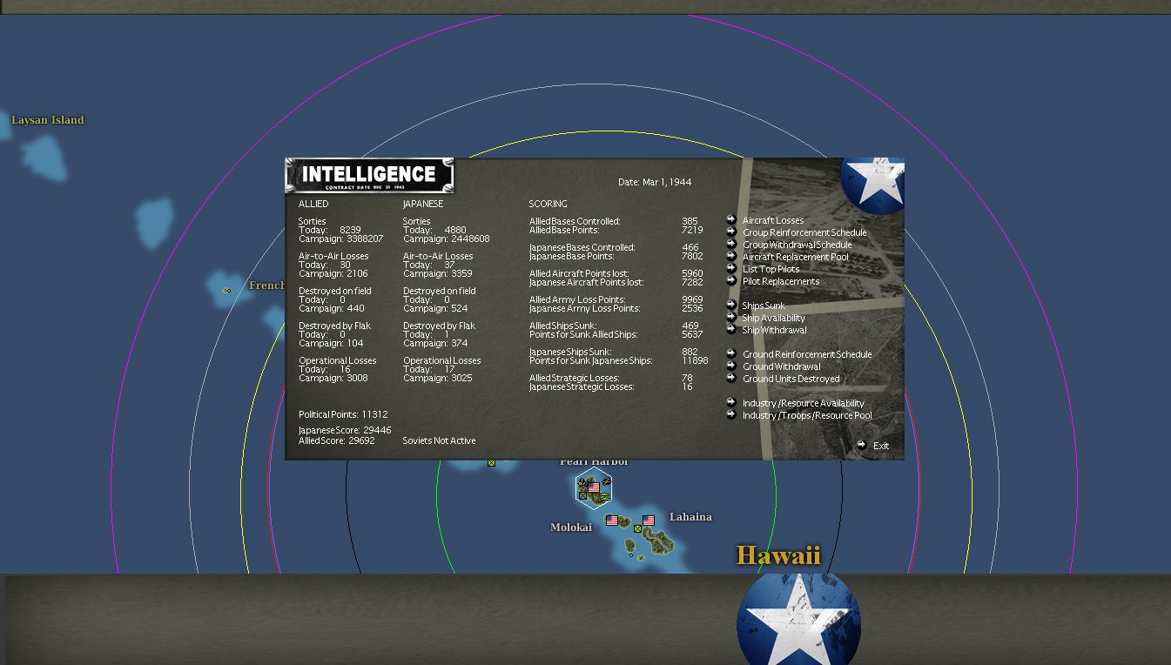
Task: Click the arrow icon beside Aircraft Losses
Action: tap(731, 219)
